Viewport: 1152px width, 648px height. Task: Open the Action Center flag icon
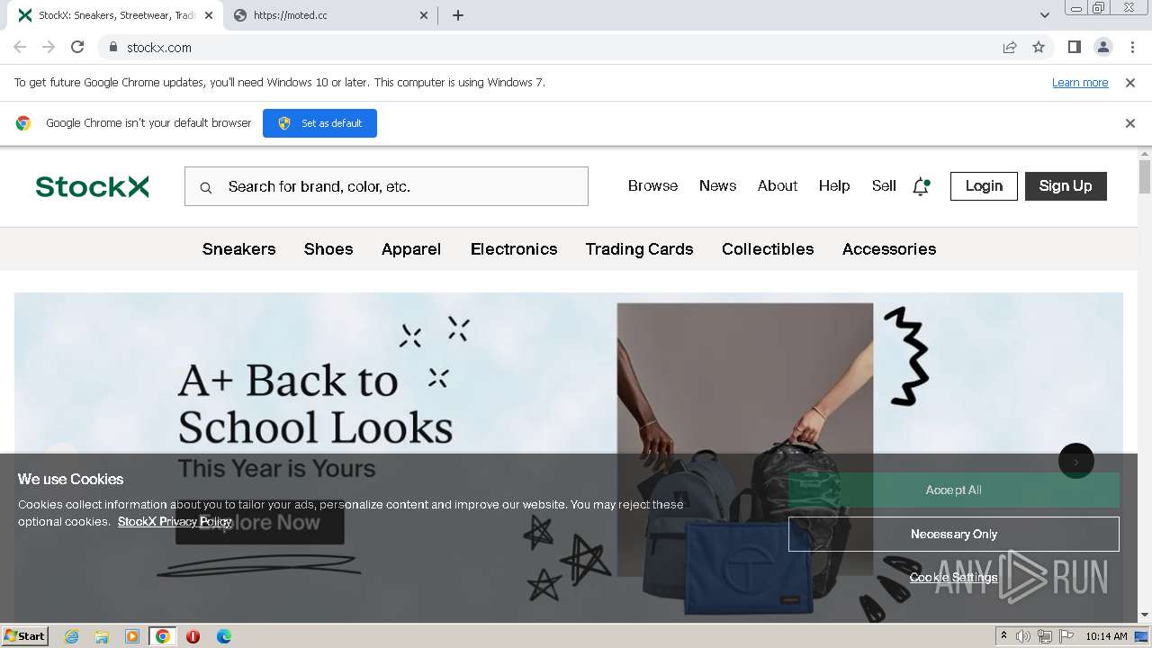[x=1066, y=636]
